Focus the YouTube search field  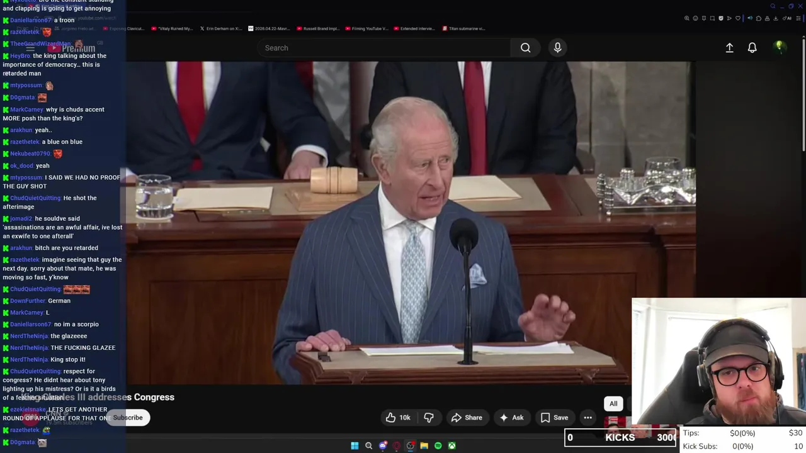pyautogui.click(x=384, y=48)
